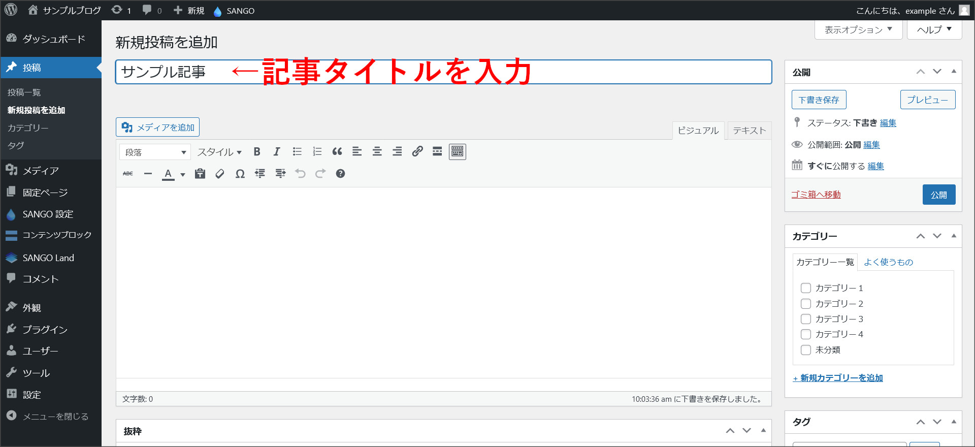
Task: Open the special character Omega icon
Action: point(240,174)
